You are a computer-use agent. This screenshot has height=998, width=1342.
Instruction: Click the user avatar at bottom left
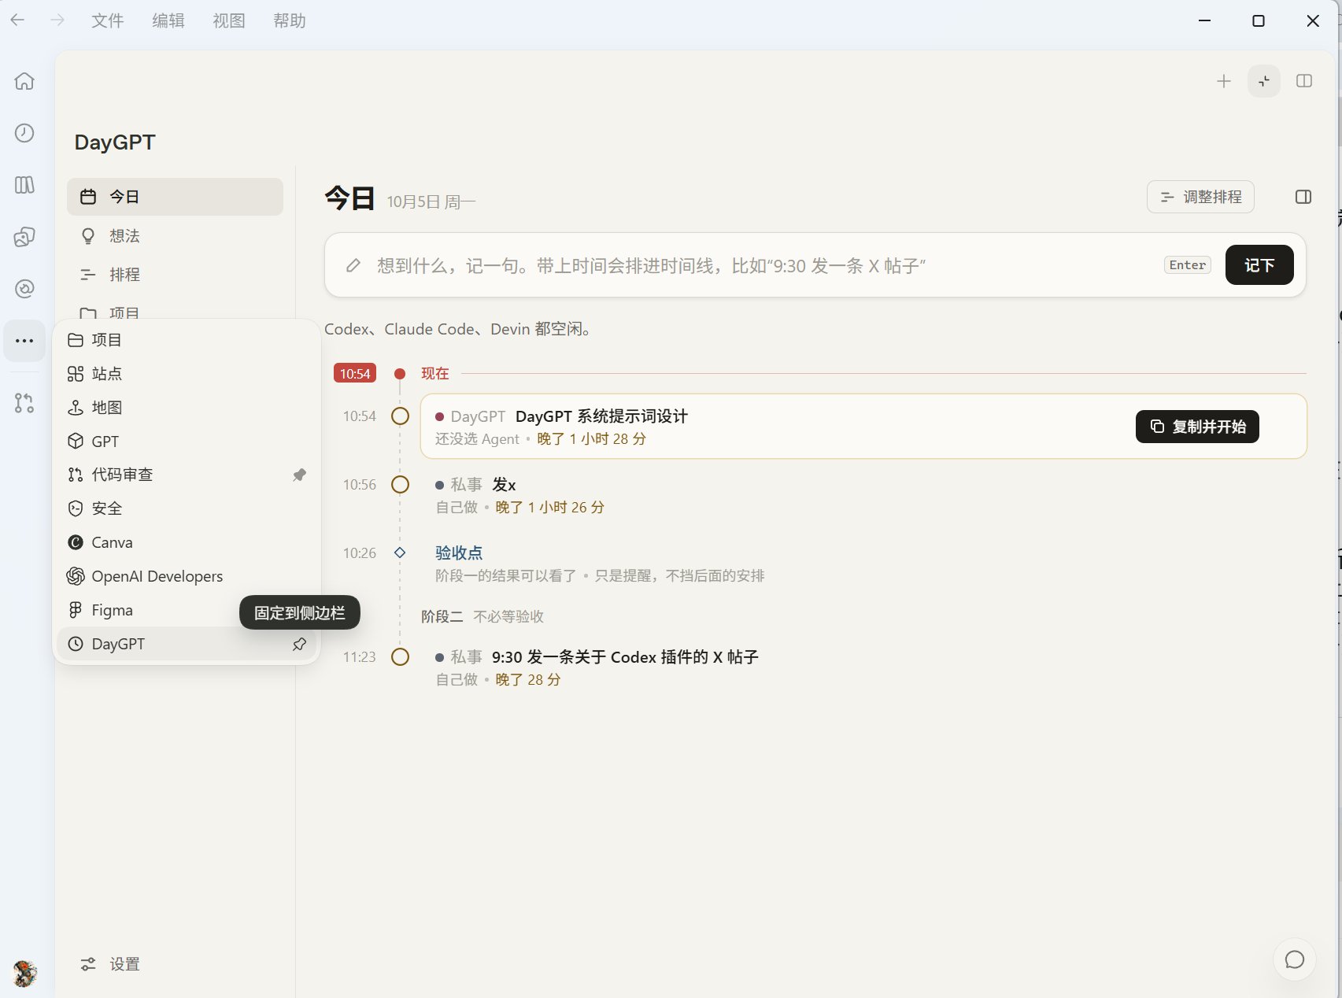pos(24,974)
